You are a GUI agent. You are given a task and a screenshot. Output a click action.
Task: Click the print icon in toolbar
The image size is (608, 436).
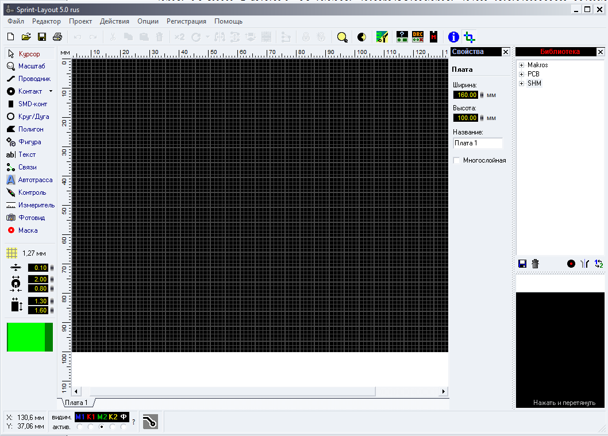57,37
